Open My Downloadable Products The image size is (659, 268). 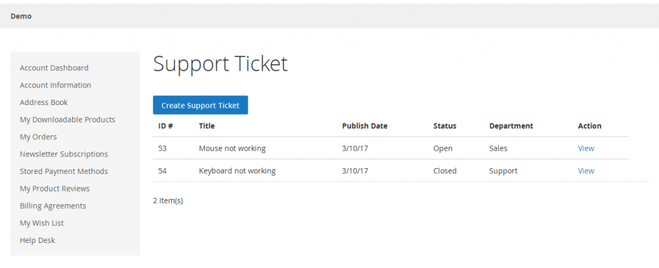(x=67, y=119)
